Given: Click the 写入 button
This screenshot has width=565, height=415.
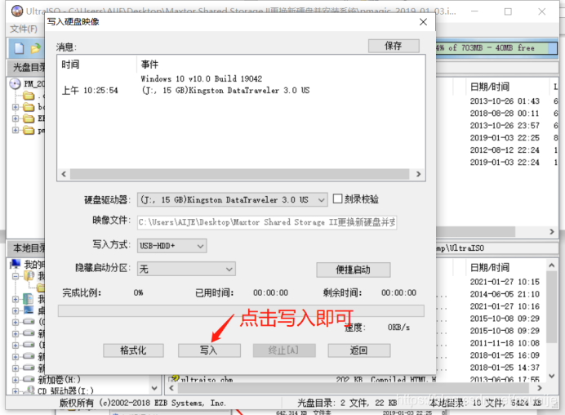Looking at the screenshot, I should (x=209, y=350).
